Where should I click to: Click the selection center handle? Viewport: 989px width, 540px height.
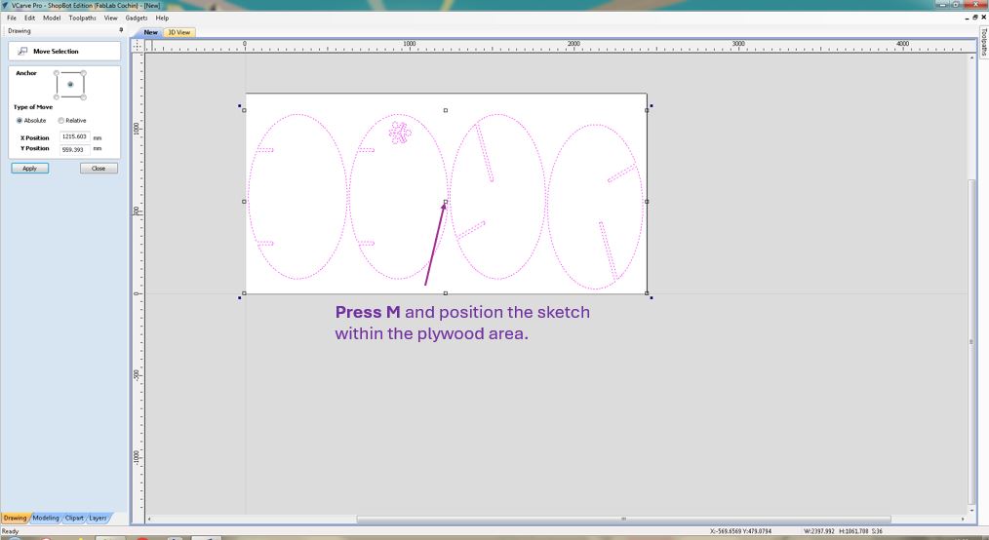tap(446, 202)
